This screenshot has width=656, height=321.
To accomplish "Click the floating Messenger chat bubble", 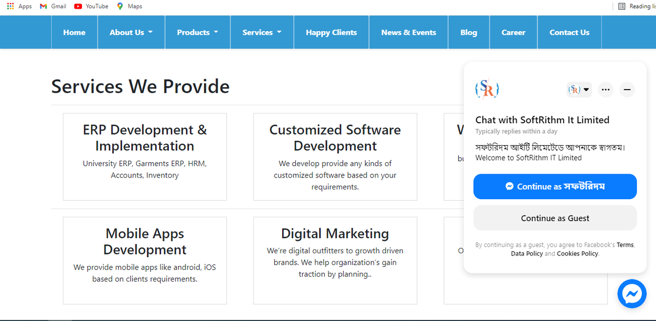I will tap(631, 295).
